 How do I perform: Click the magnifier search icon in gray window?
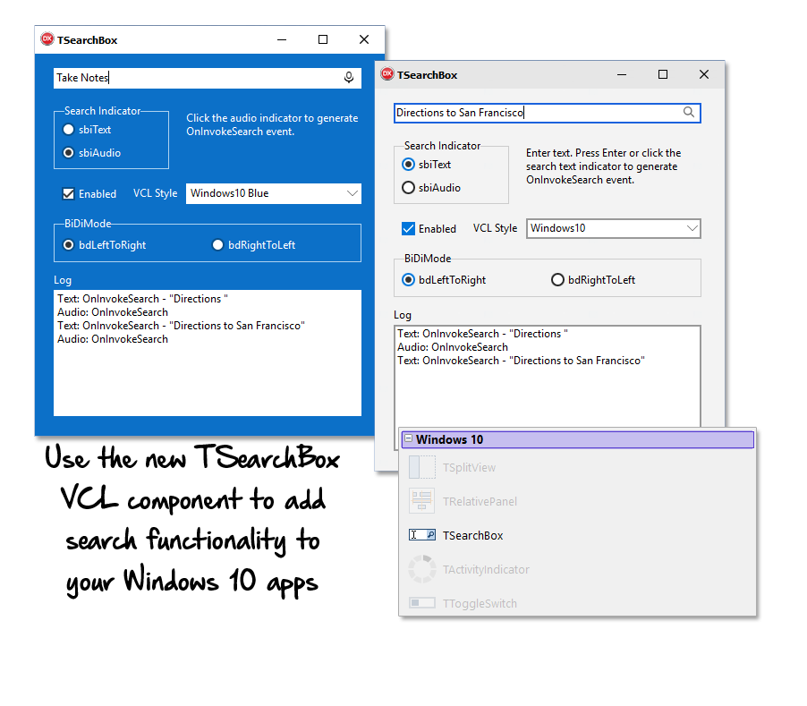689,112
